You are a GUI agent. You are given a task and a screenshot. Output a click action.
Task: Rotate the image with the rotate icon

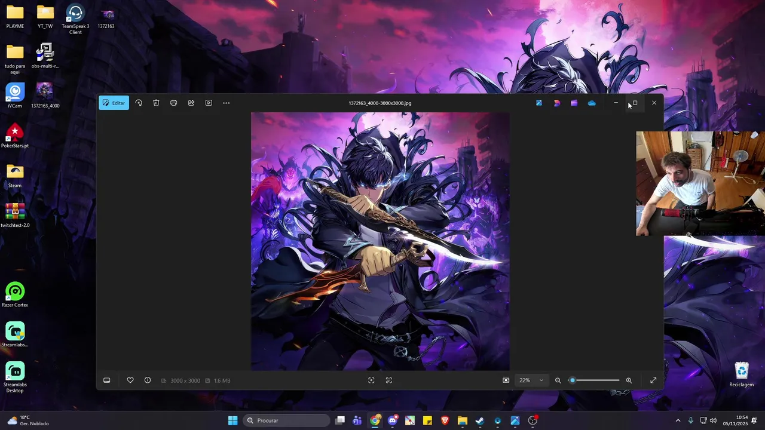tap(139, 103)
